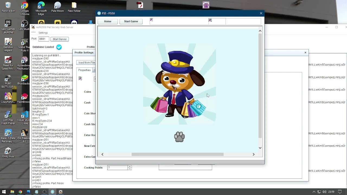Viewport: 347px width, 195px height.
Task: Open OBS Studio from the taskbar
Action: tap(44, 192)
